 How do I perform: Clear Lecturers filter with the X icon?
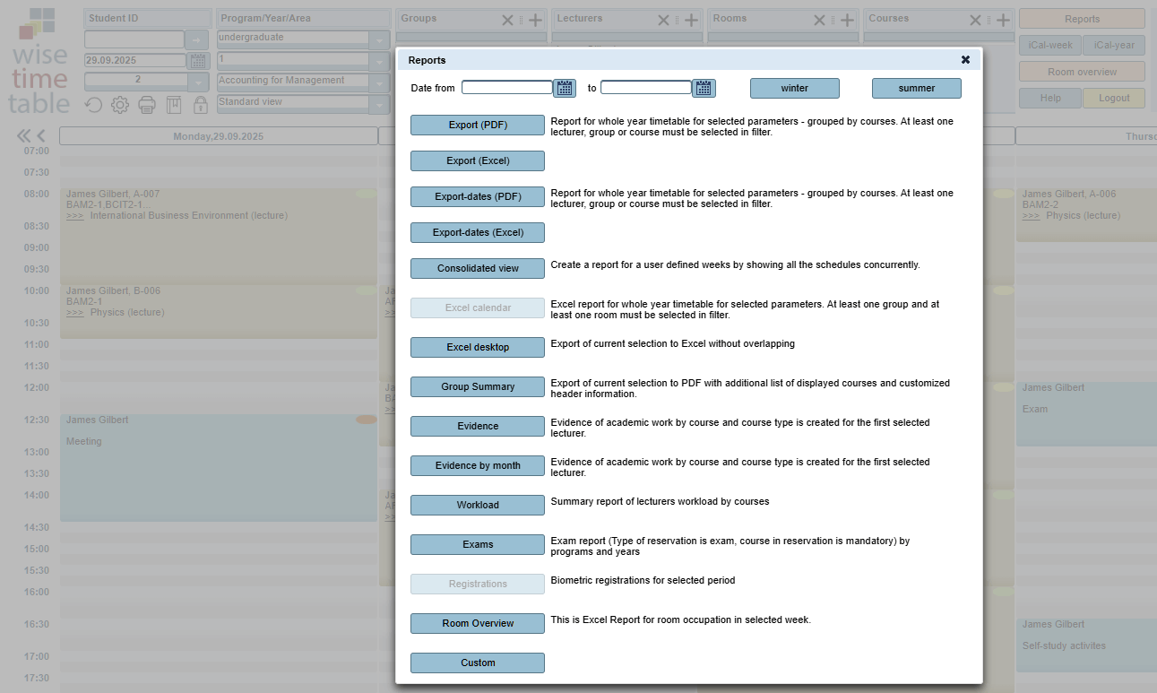coord(663,20)
